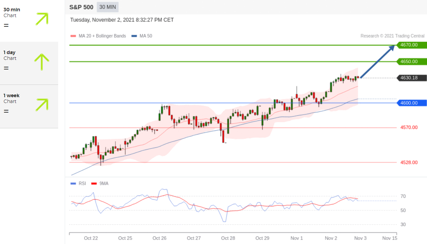This screenshot has width=427, height=244.
Task: Click the MA 50 legend entry
Action: click(x=142, y=36)
